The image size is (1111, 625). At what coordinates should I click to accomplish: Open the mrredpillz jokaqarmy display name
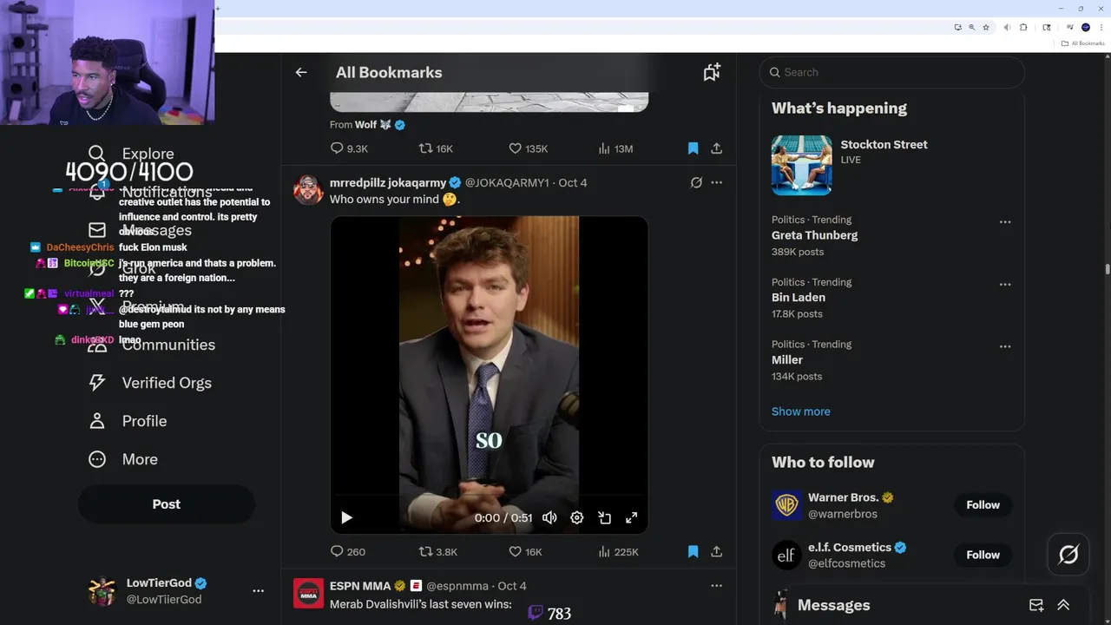pos(388,182)
